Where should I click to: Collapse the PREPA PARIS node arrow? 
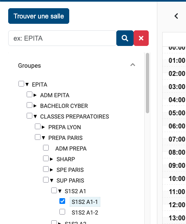43,138
